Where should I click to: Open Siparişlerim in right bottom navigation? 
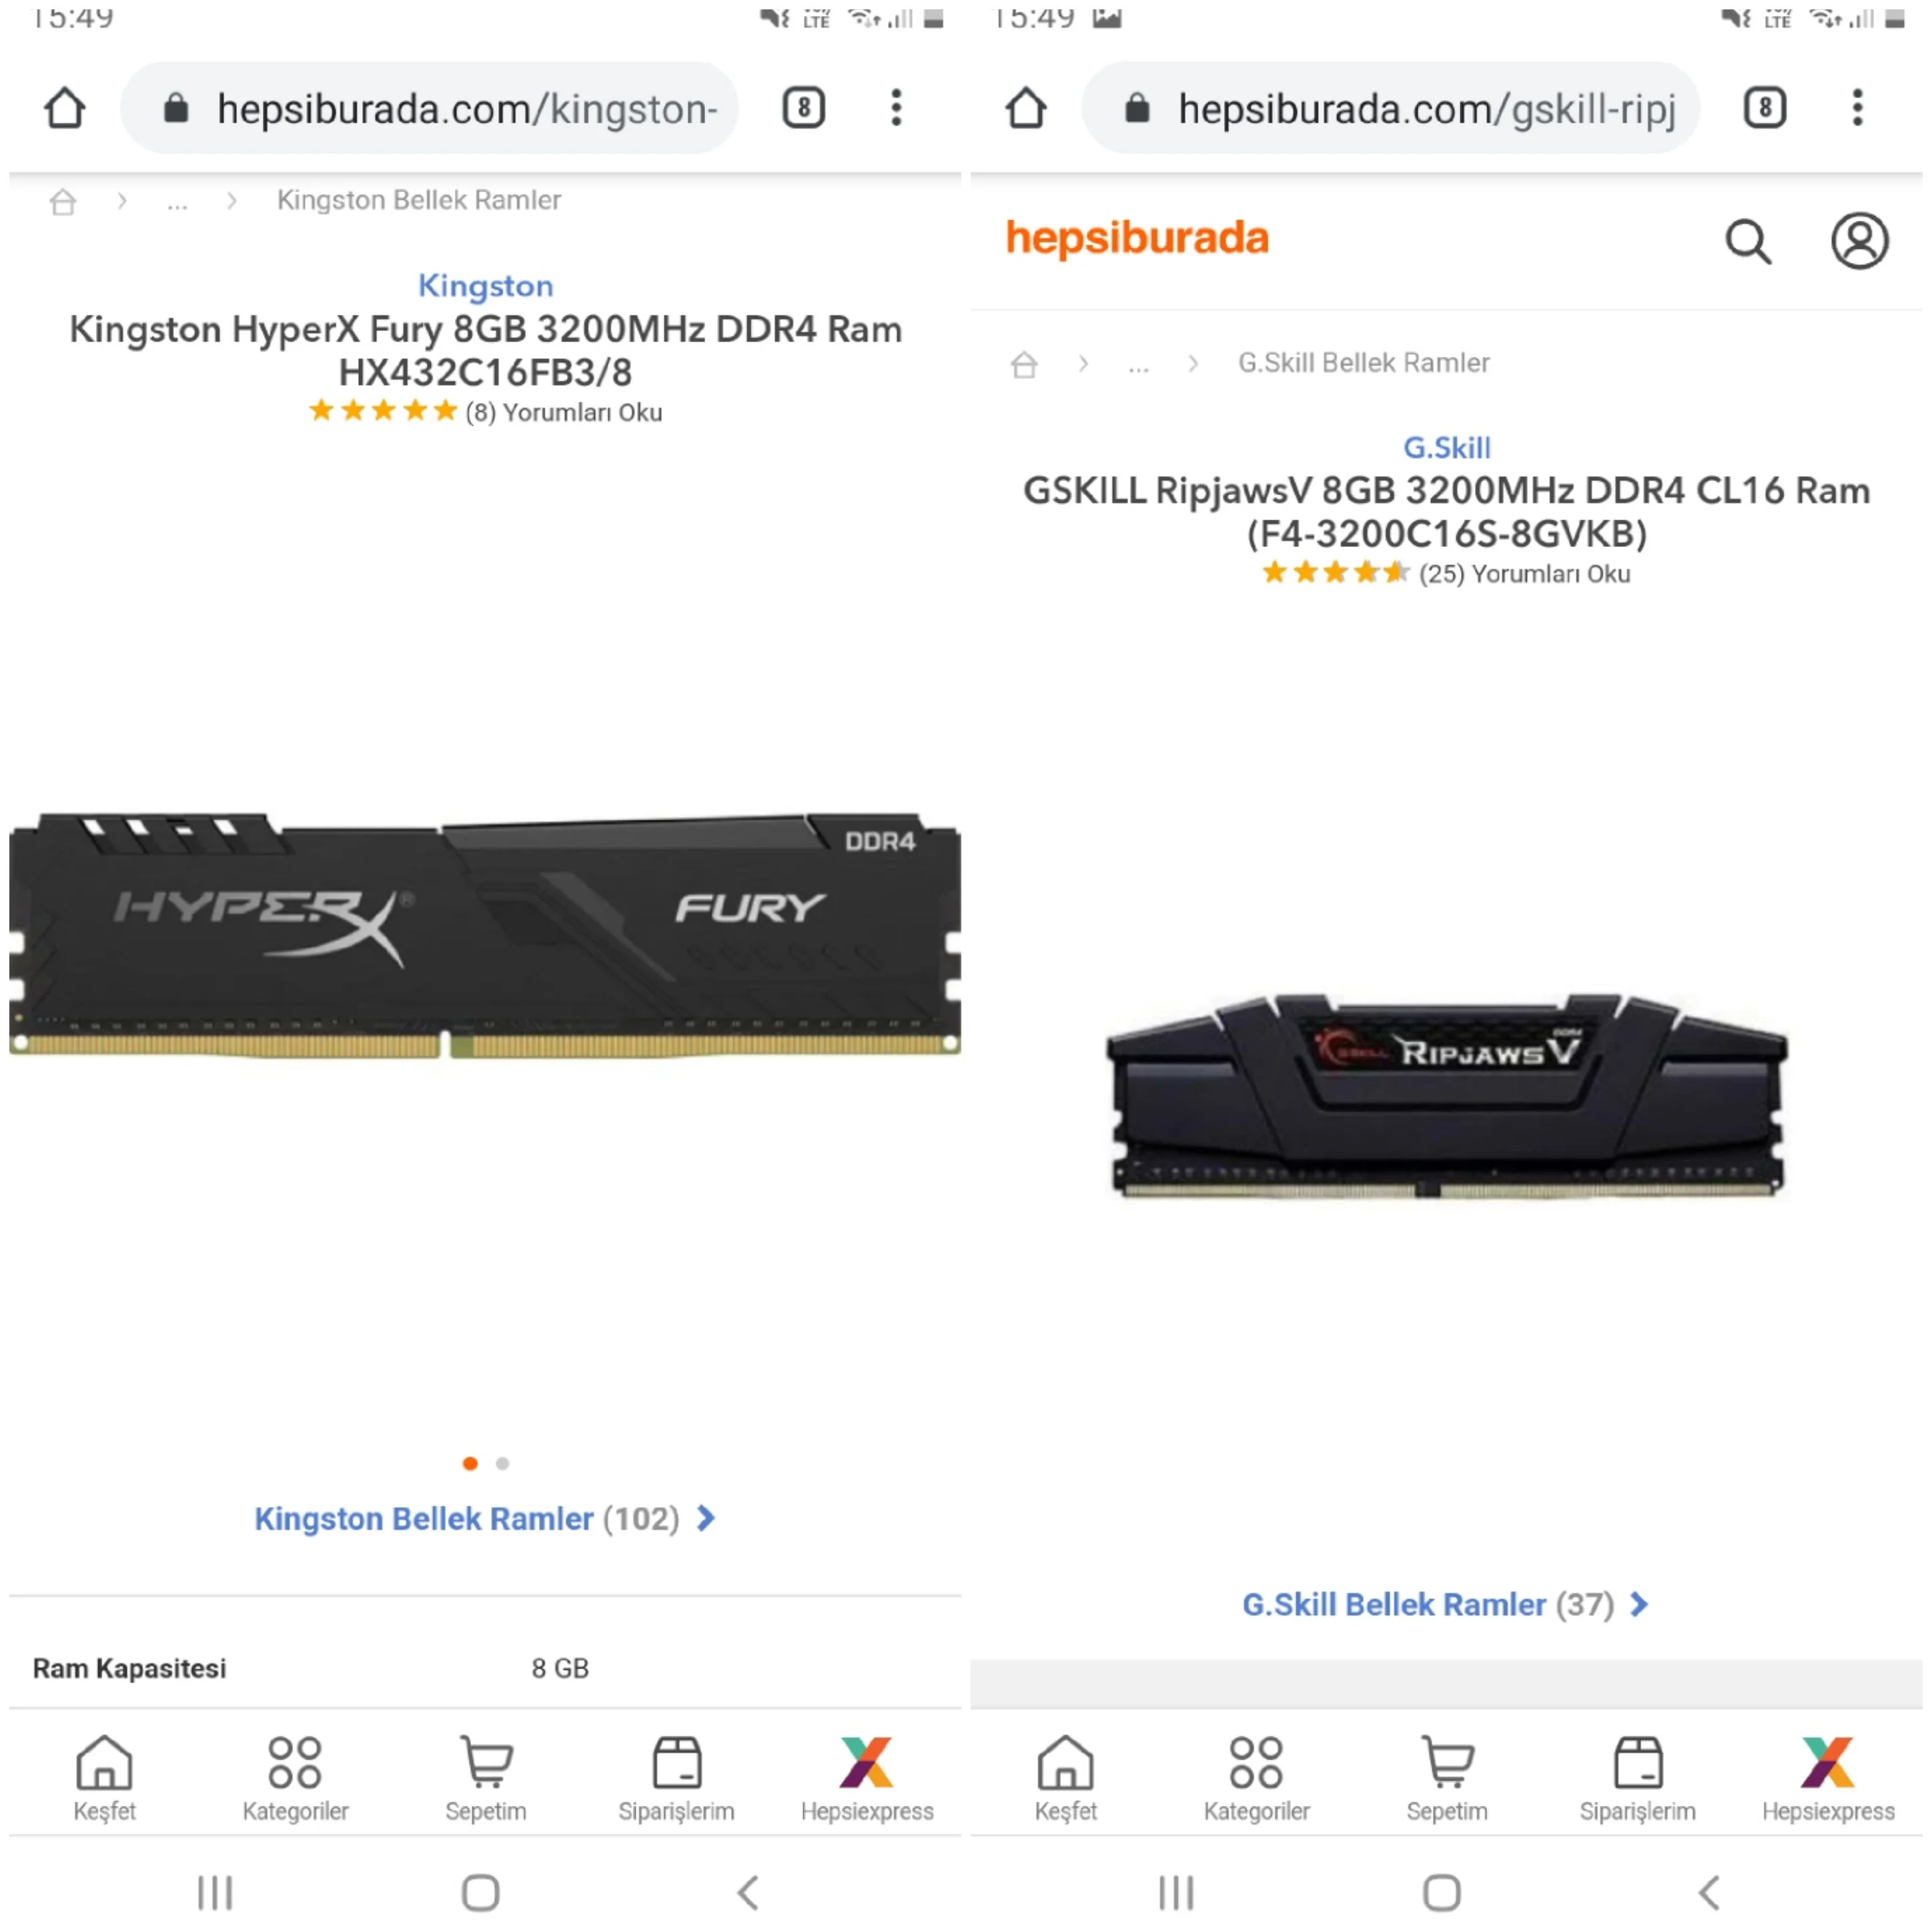click(1637, 1779)
